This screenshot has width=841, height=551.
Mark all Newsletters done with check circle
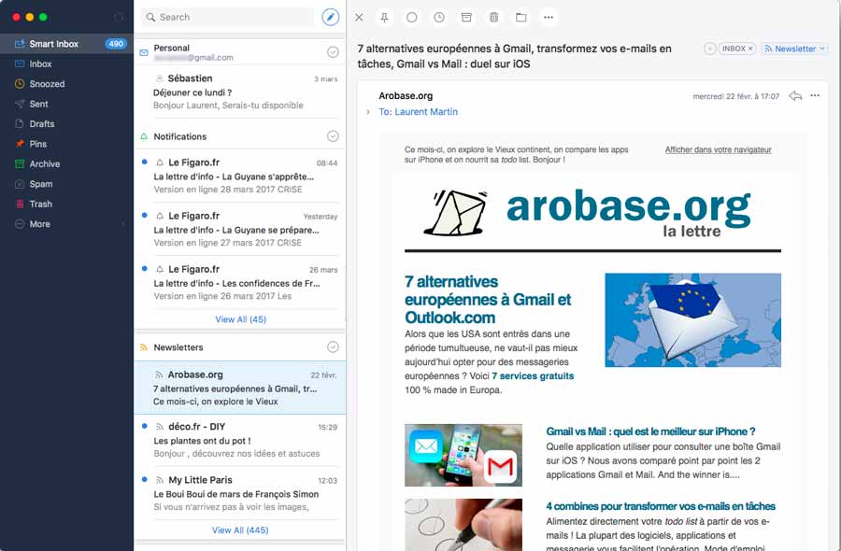tap(333, 346)
